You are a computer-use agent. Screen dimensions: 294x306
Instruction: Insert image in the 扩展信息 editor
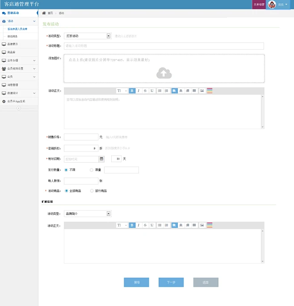(202, 225)
